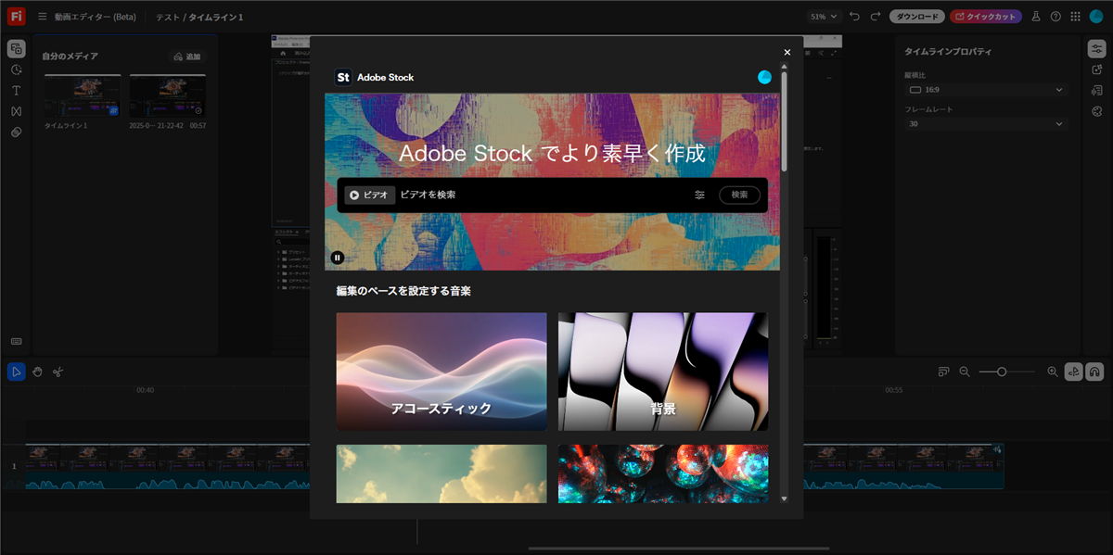Image resolution: width=1113 pixels, height=555 pixels.
Task: Expand the 51% zoom level dropdown
Action: [x=825, y=17]
